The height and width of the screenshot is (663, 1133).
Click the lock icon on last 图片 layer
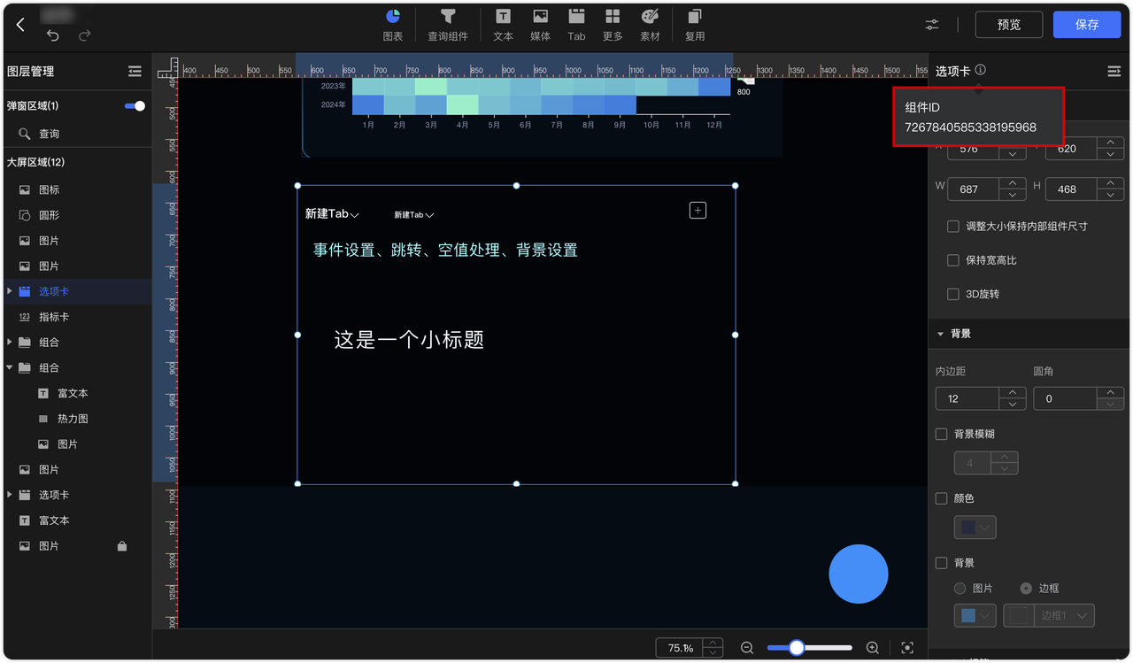[122, 546]
